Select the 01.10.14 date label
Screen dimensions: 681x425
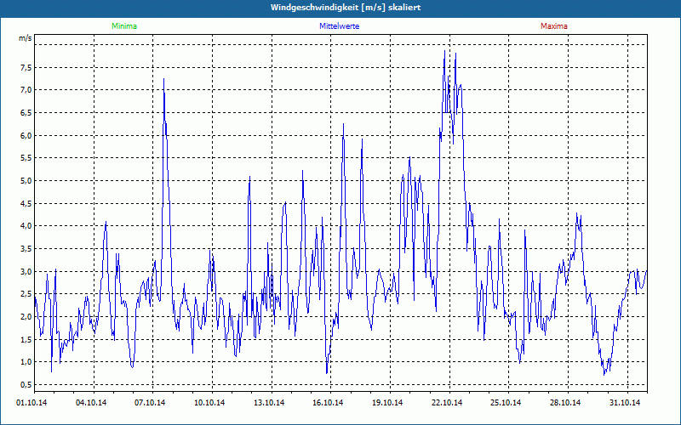click(32, 403)
